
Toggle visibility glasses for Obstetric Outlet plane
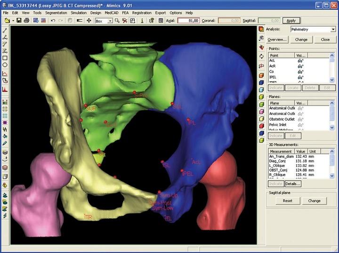299,119
